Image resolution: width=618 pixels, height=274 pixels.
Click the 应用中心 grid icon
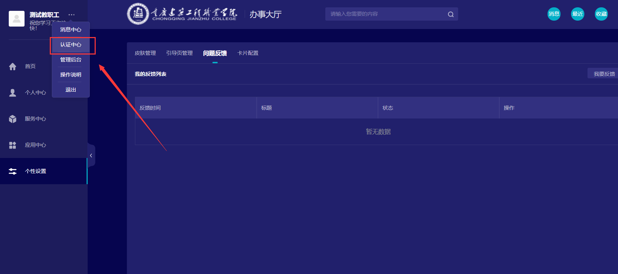(13, 145)
